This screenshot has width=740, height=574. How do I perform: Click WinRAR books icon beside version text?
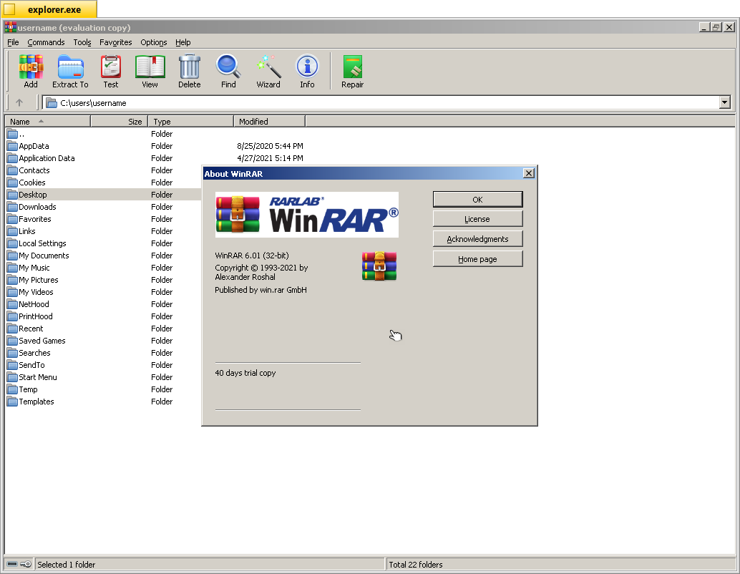pyautogui.click(x=379, y=266)
